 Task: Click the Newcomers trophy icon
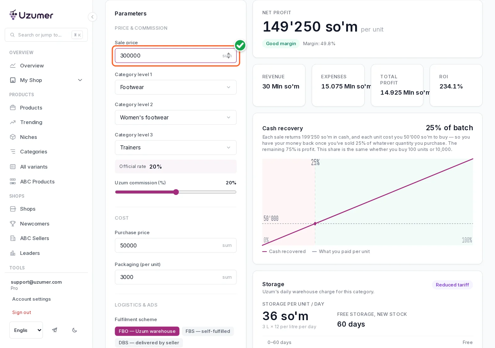(x=13, y=224)
